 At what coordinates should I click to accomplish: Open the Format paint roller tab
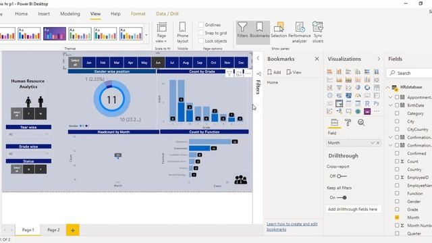348,123
